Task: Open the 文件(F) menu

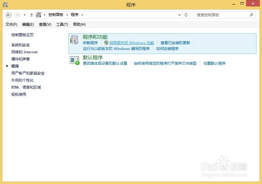Action: coord(11,24)
